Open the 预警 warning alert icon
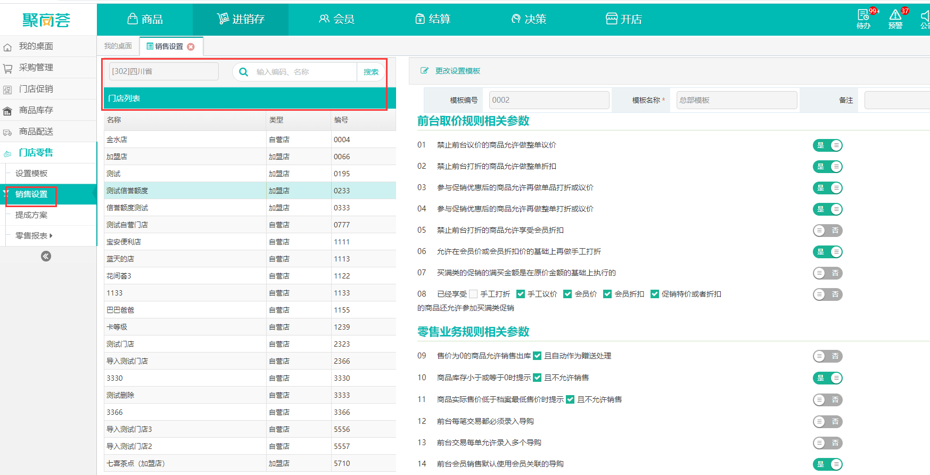This screenshot has width=930, height=475. pos(896,18)
